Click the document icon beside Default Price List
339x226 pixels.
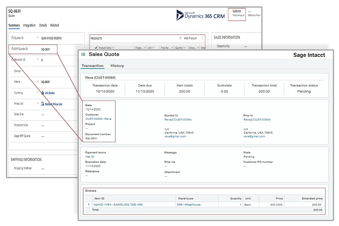(x=43, y=104)
